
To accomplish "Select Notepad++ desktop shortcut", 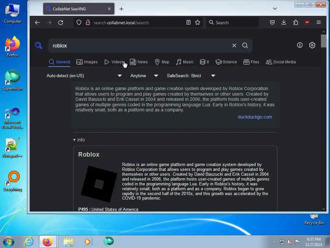I will pyautogui.click(x=13, y=148).
